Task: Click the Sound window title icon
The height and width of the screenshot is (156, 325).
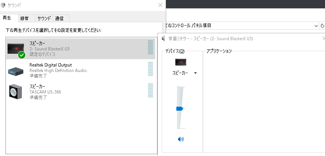Action: click(x=3, y=5)
